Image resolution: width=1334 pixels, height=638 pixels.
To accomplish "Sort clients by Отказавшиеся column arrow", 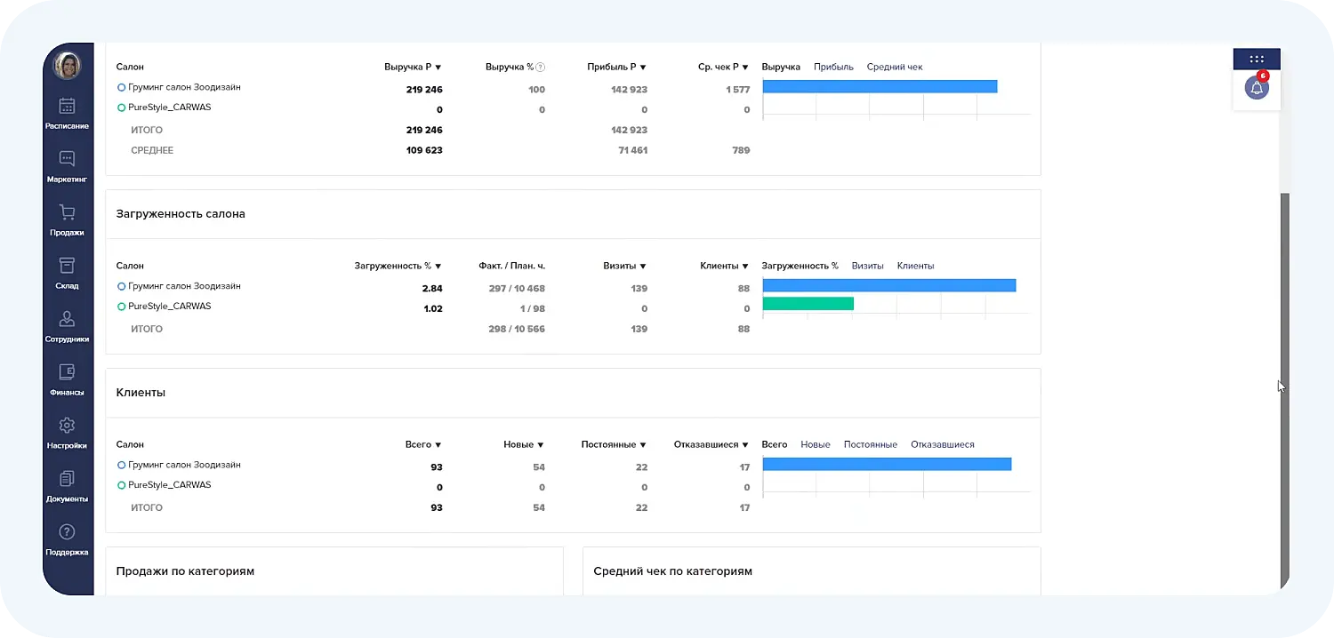I will point(745,445).
